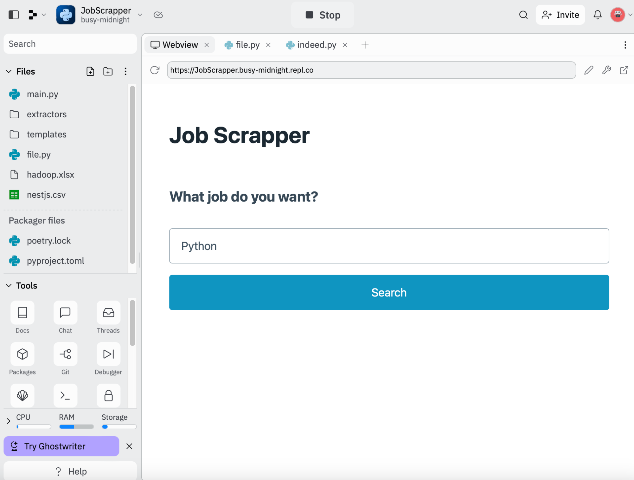Click the Invite button
The width and height of the screenshot is (634, 480).
click(x=560, y=15)
